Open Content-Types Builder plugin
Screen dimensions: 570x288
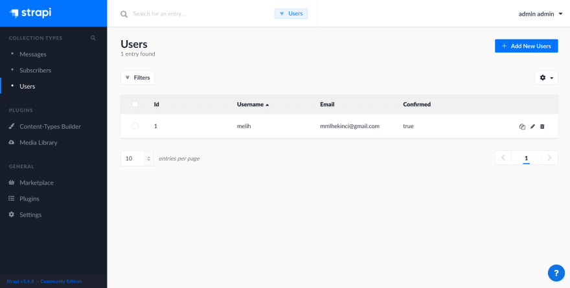pyautogui.click(x=50, y=126)
